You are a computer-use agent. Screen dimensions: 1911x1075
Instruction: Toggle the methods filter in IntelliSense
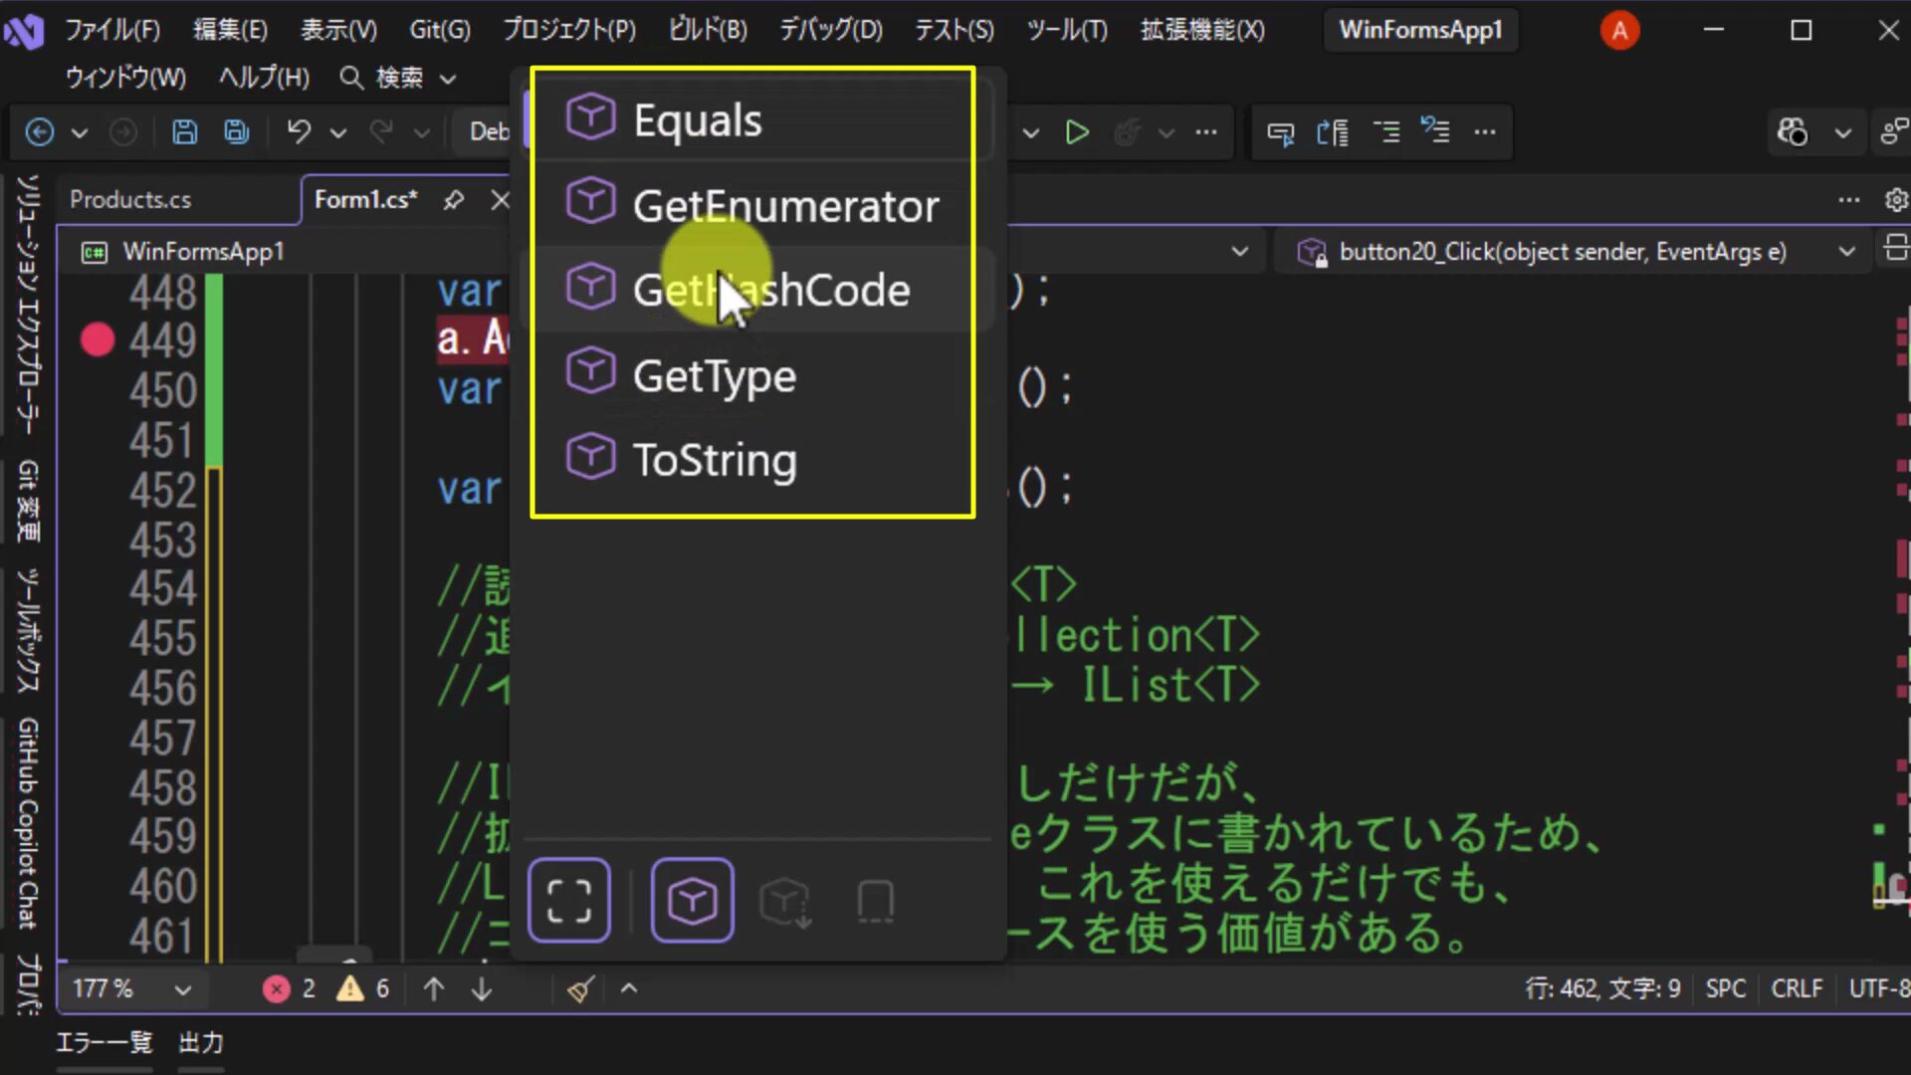click(x=693, y=901)
